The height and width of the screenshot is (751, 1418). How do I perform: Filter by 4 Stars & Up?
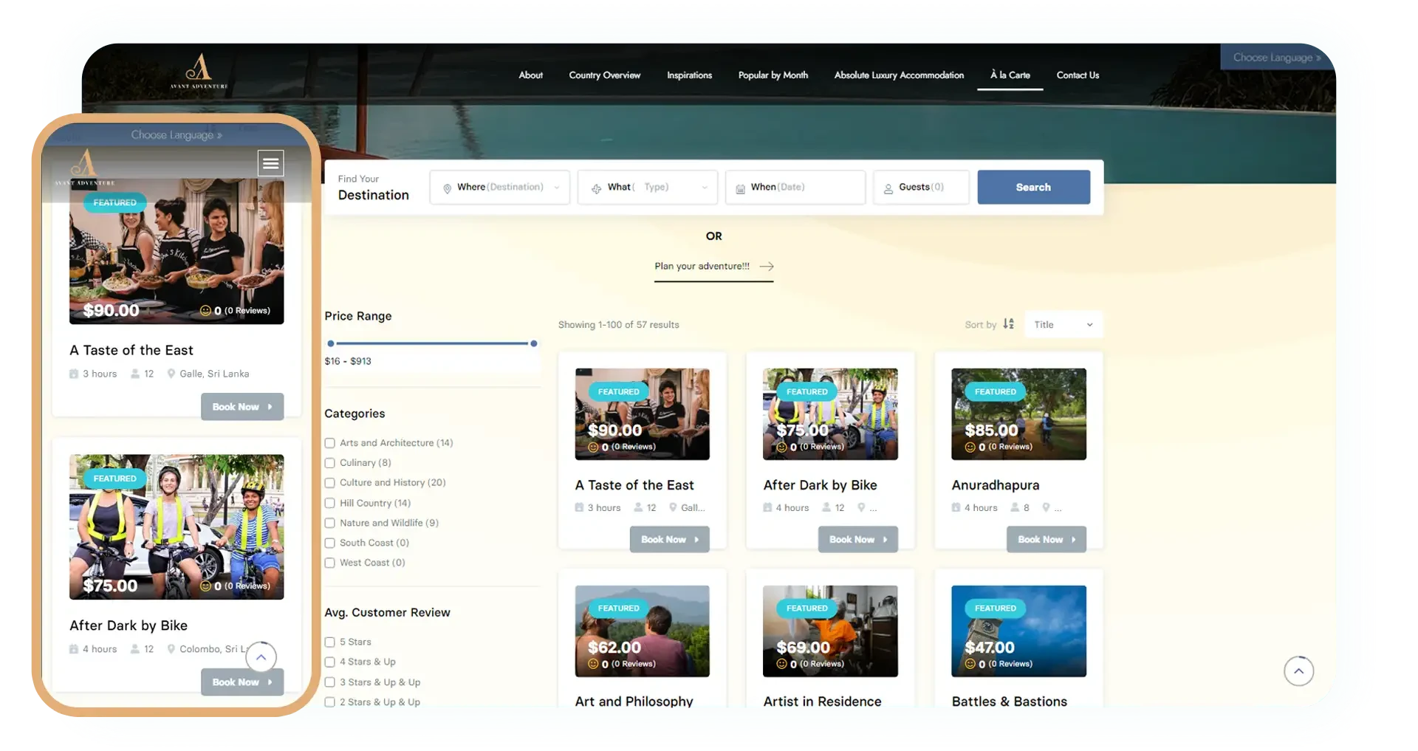click(330, 662)
